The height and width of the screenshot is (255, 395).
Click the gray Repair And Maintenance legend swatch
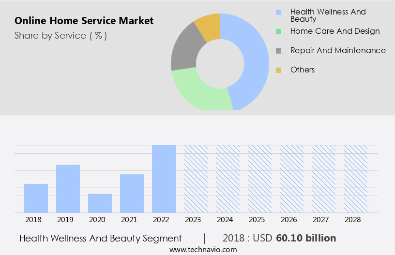pos(278,51)
